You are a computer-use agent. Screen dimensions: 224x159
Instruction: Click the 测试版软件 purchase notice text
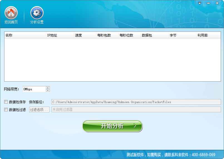(x=171, y=155)
